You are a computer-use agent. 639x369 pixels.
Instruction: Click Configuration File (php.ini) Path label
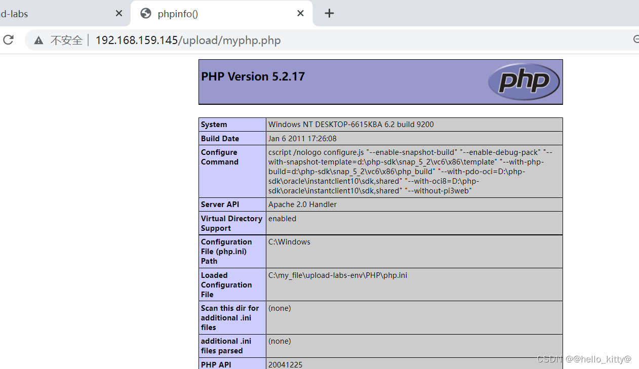pos(226,252)
